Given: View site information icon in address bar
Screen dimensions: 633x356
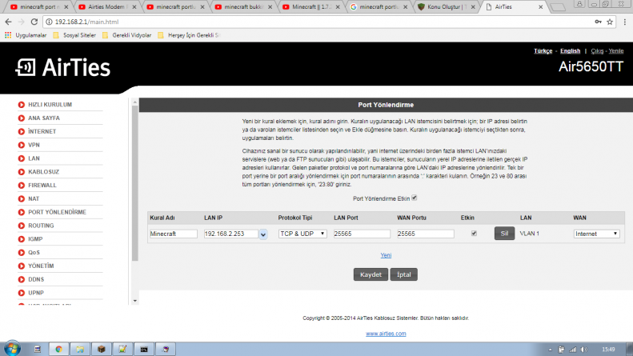Looking at the screenshot, I should [x=49, y=22].
